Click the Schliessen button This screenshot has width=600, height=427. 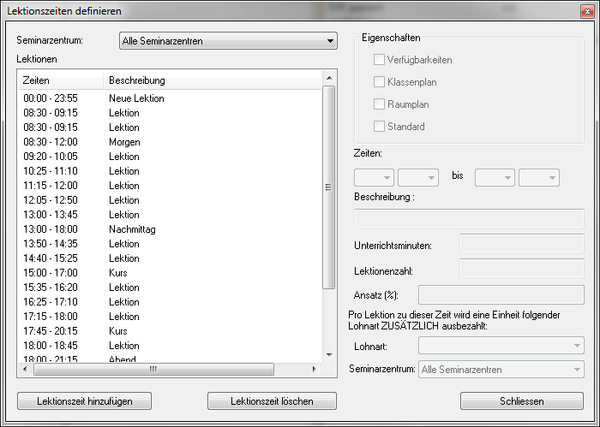point(524,400)
